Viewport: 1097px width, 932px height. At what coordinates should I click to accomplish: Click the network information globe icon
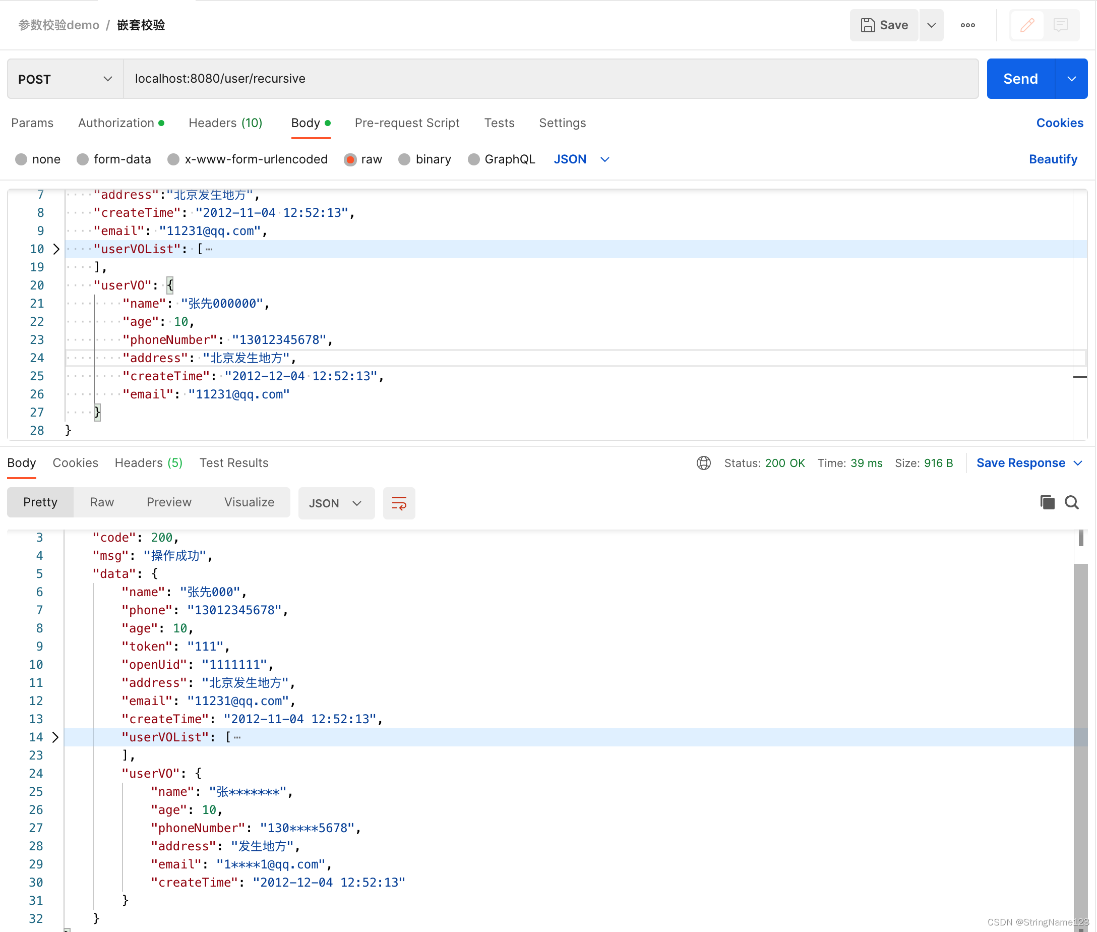tap(703, 463)
